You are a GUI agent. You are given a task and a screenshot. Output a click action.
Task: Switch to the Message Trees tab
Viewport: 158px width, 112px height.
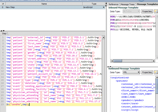[x=127, y=4]
